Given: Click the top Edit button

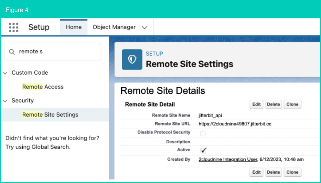Looking at the screenshot, I should pyautogui.click(x=256, y=104).
